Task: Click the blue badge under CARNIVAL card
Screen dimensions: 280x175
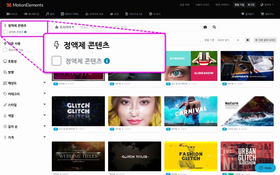Action: pos(168,129)
